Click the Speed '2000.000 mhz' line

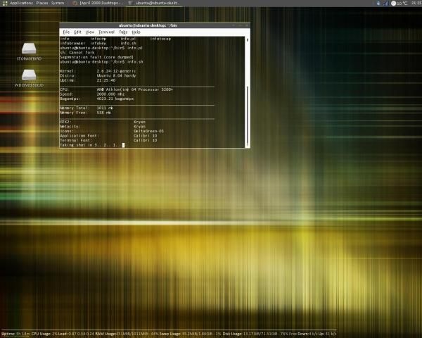(92, 94)
